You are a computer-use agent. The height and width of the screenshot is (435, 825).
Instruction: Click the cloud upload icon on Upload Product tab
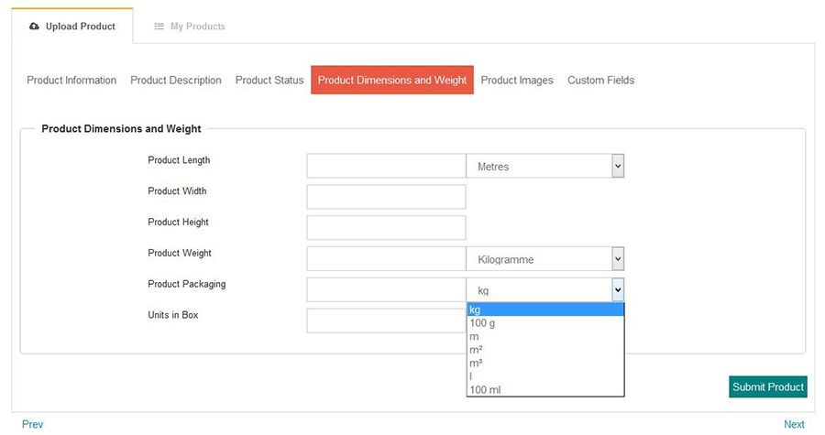click(35, 27)
